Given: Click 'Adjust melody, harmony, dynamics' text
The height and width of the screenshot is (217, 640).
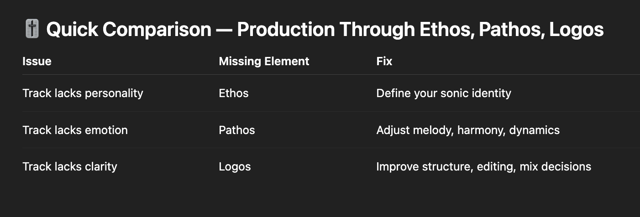Looking at the screenshot, I should point(468,130).
